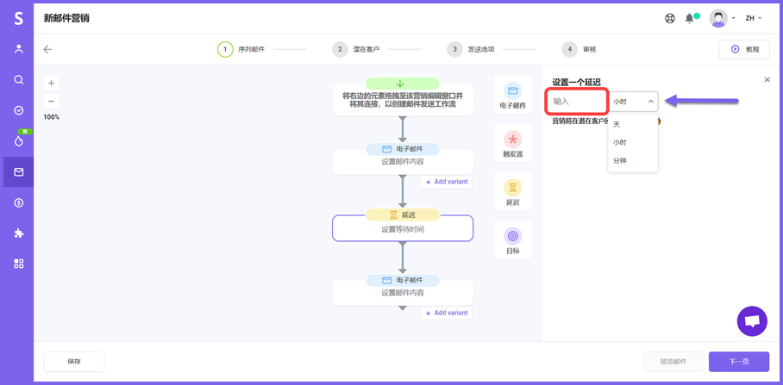
Task: Open the notifications bell
Action: [690, 18]
